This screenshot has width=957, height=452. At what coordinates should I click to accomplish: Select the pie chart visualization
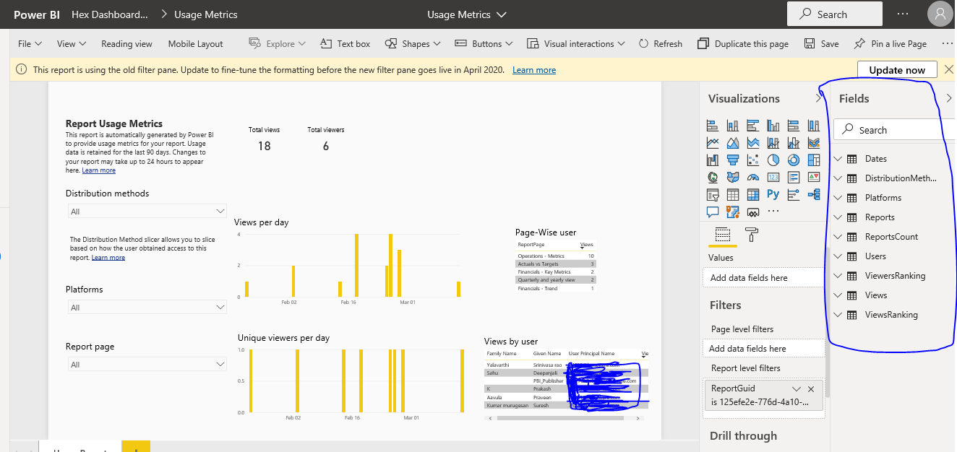(773, 160)
